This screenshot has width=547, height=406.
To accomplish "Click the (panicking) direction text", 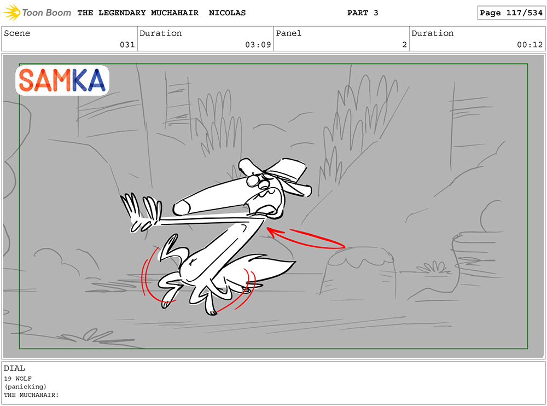I will pos(25,387).
